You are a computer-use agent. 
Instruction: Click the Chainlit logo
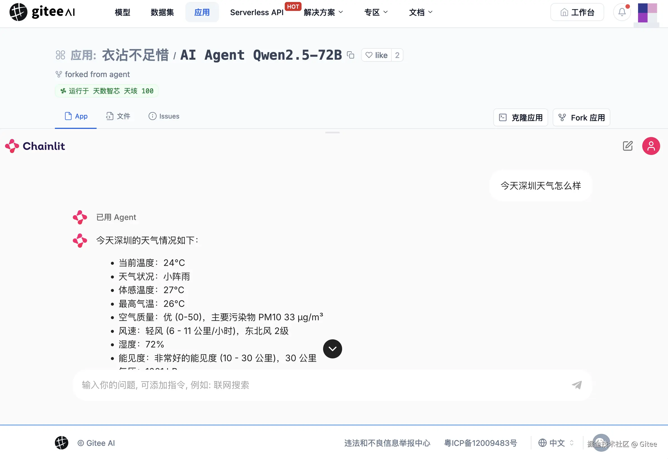[35, 146]
